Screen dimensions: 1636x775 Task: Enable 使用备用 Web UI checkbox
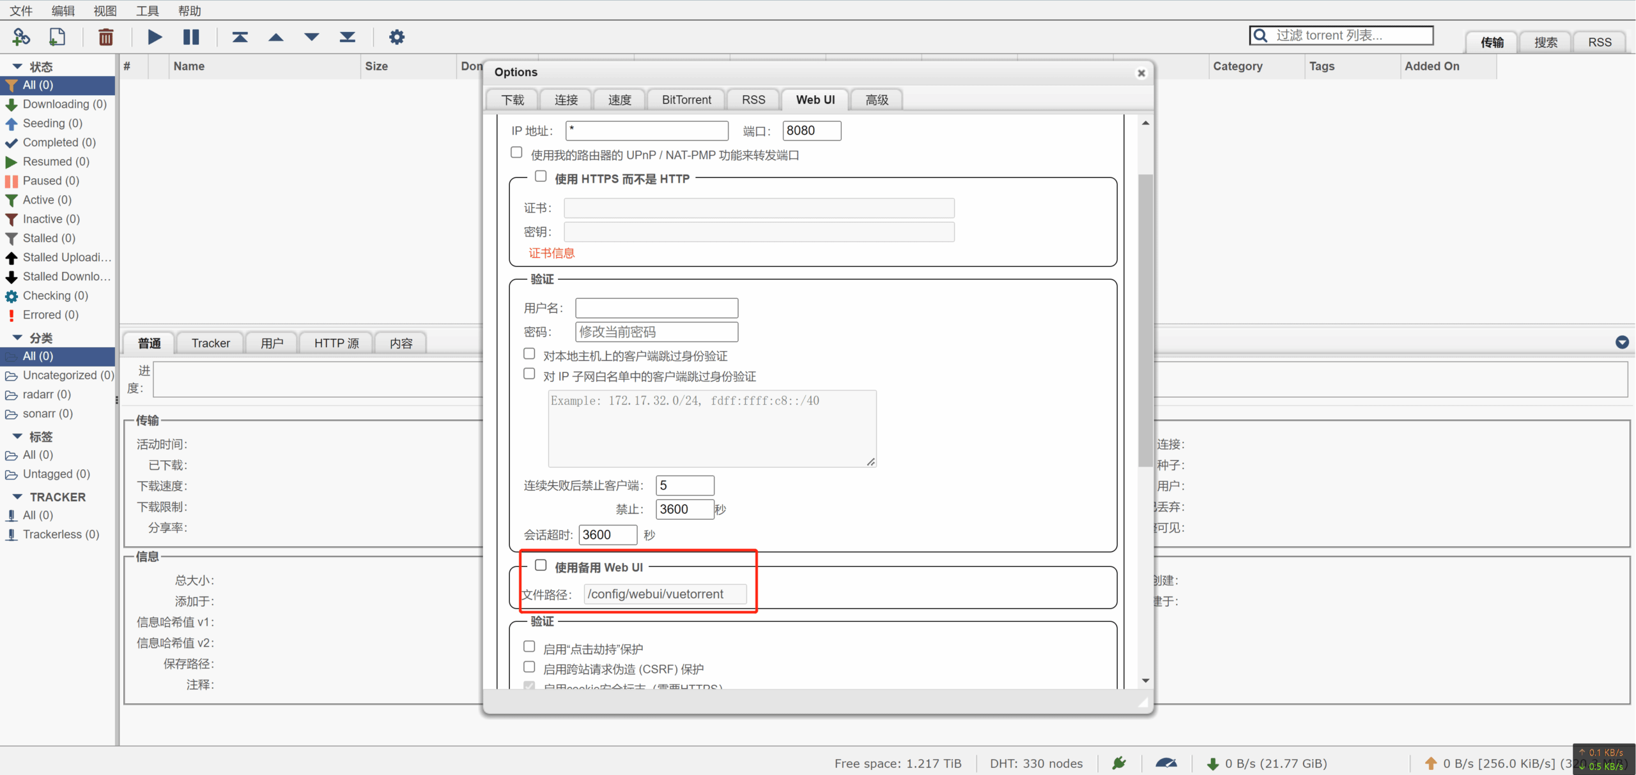[x=540, y=565]
